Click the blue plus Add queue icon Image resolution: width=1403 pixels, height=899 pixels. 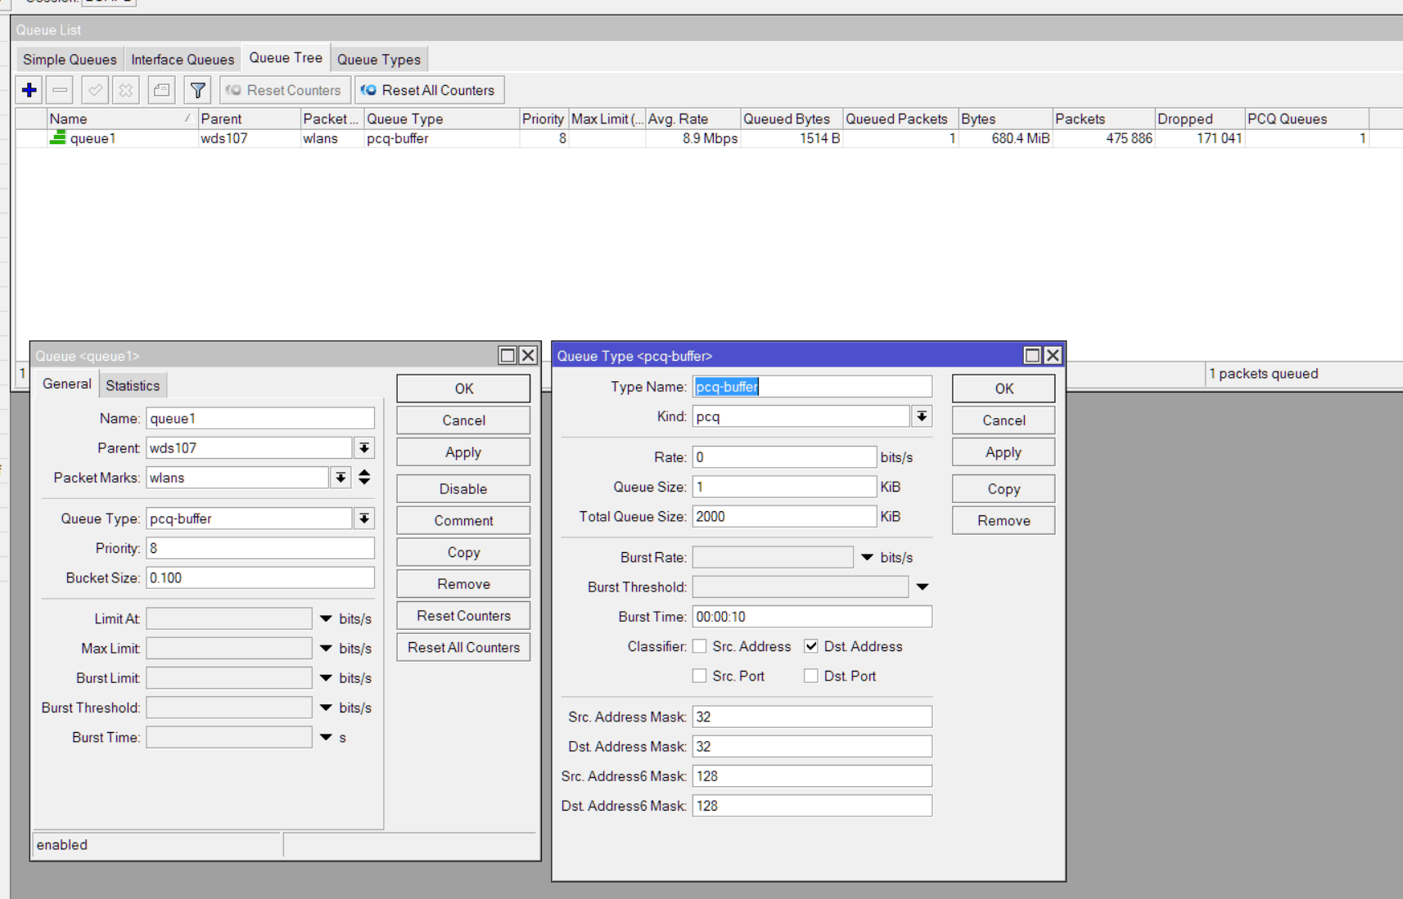(x=29, y=90)
